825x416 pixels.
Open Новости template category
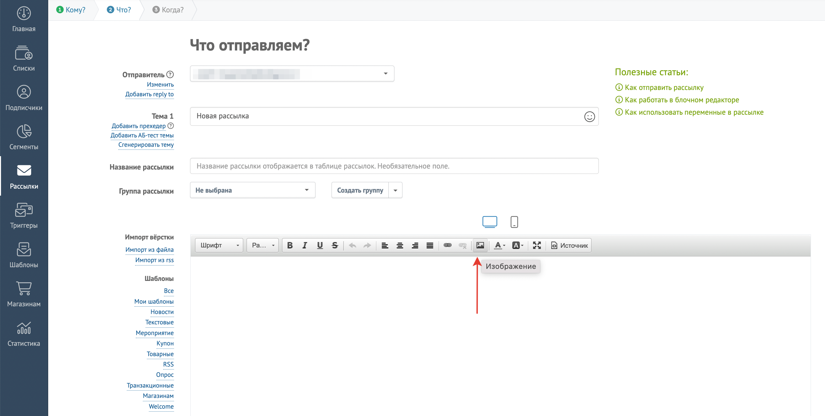point(162,312)
